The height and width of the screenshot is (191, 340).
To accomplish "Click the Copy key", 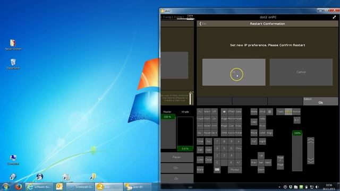I will point(254,122).
